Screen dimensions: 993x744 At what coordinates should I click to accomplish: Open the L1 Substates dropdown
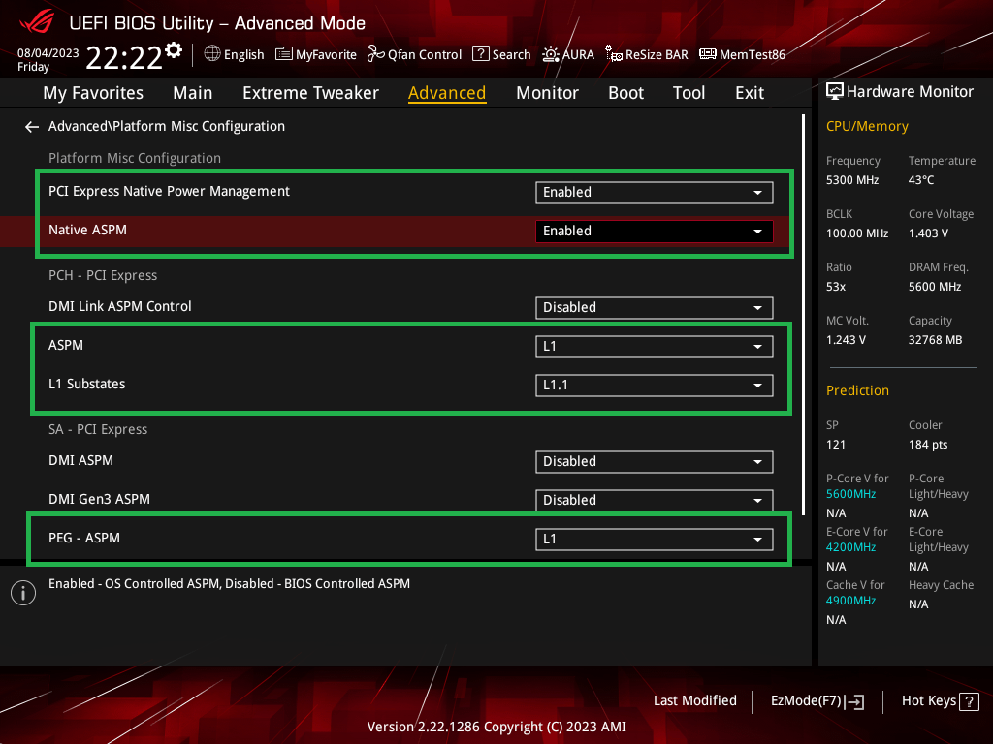(x=655, y=386)
